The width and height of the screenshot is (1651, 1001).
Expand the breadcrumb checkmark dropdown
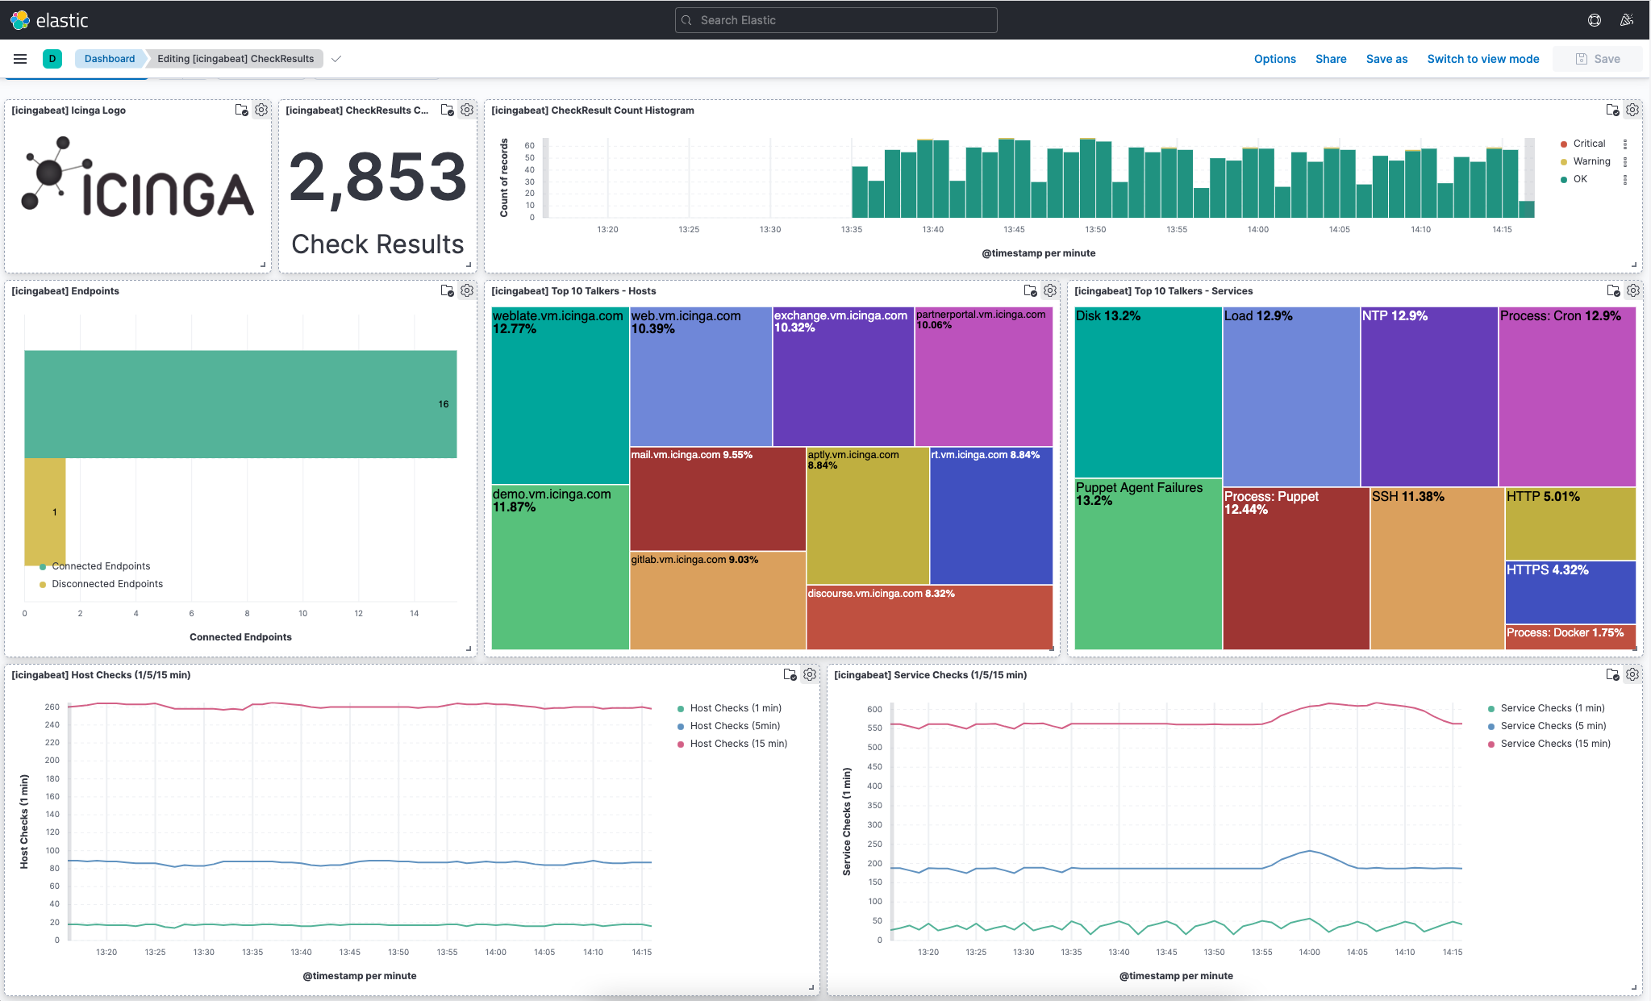pos(336,59)
